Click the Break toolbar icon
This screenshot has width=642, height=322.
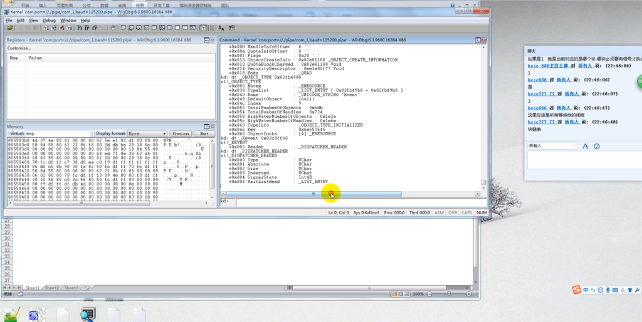69,28
